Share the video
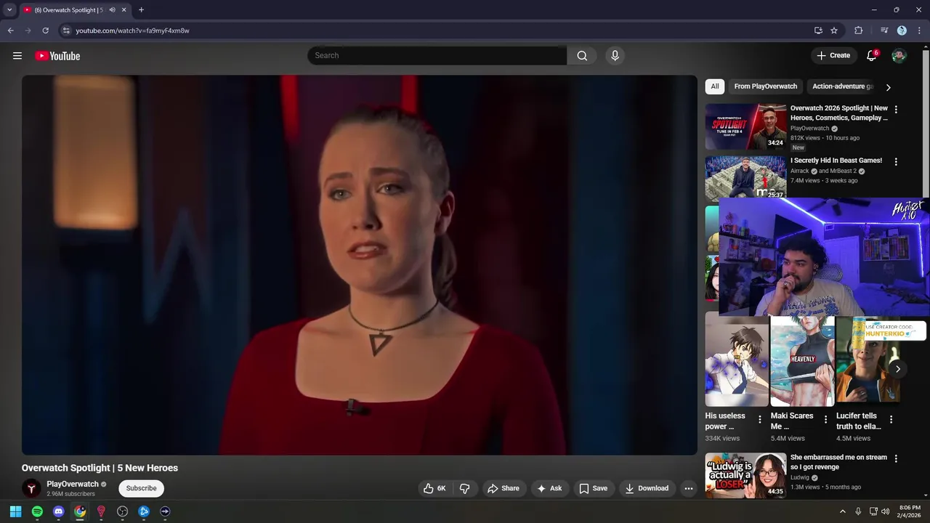This screenshot has width=930, height=523. click(x=504, y=488)
